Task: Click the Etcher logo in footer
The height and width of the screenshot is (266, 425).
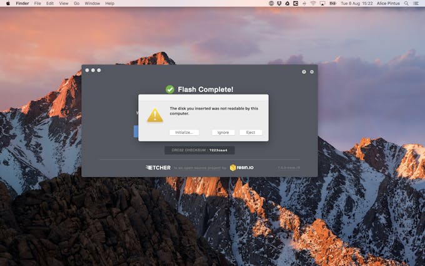Action: pyautogui.click(x=158, y=168)
